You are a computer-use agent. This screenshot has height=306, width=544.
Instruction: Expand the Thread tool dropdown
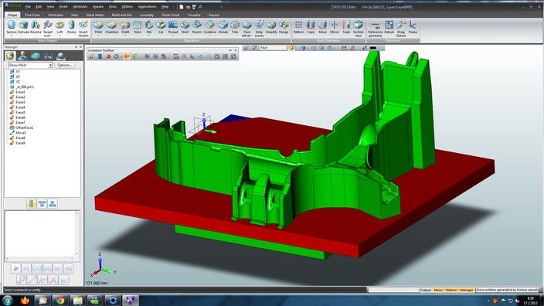(x=173, y=36)
